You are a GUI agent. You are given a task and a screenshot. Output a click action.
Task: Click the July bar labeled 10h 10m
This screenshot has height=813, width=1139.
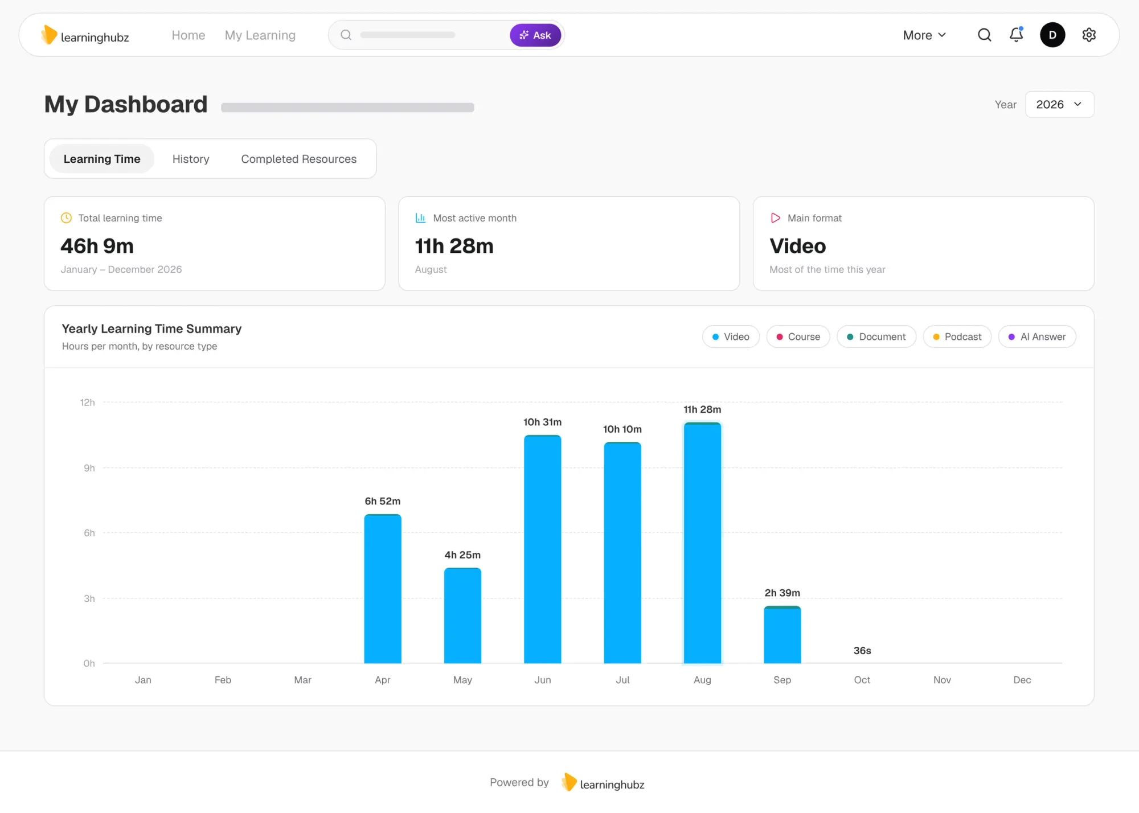tap(622, 553)
